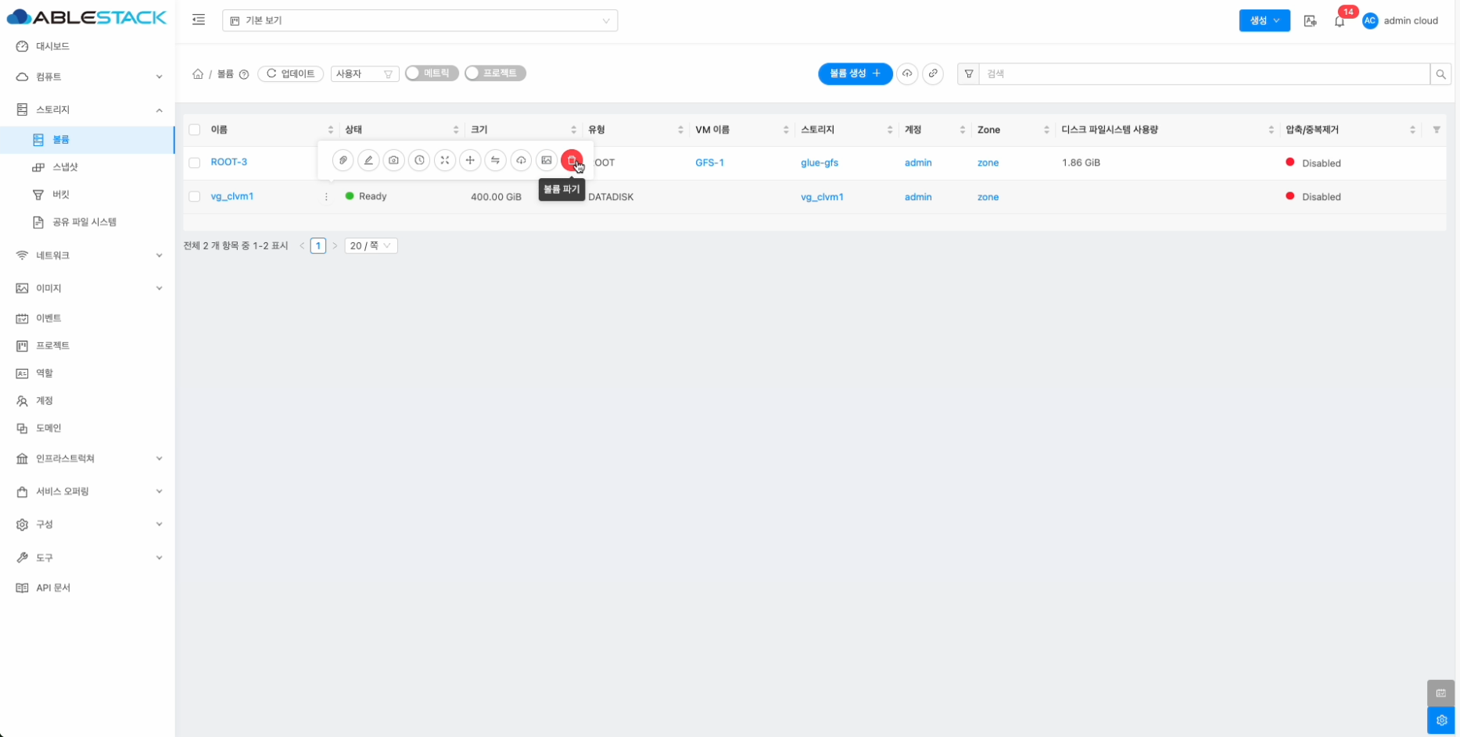Open the 20 / 쪽 page size dropdown

click(x=371, y=246)
